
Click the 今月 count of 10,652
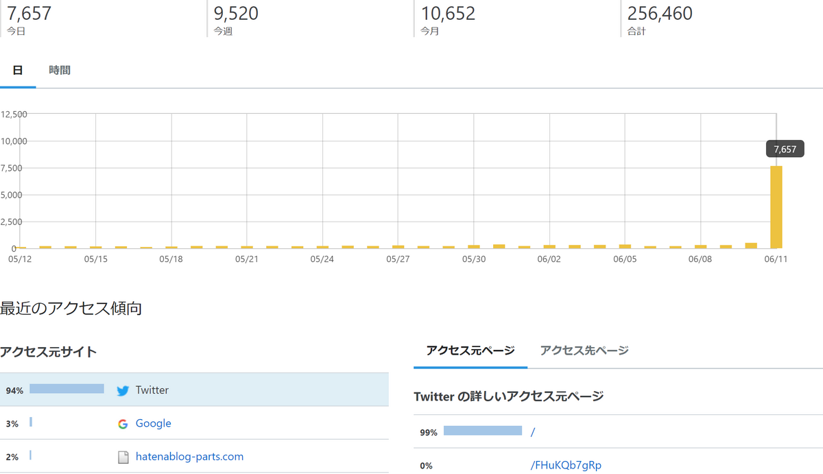[x=448, y=13]
